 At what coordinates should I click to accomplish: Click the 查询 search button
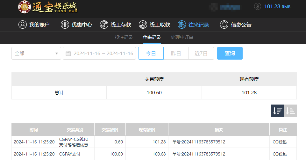click(x=230, y=53)
